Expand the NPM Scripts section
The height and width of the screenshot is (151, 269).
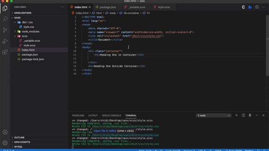point(39,142)
